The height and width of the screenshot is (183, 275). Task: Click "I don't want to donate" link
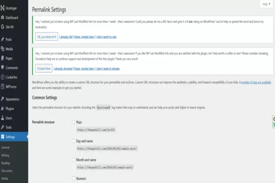click(x=108, y=69)
